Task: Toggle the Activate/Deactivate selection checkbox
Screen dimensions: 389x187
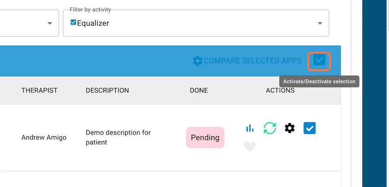Action: tap(319, 60)
